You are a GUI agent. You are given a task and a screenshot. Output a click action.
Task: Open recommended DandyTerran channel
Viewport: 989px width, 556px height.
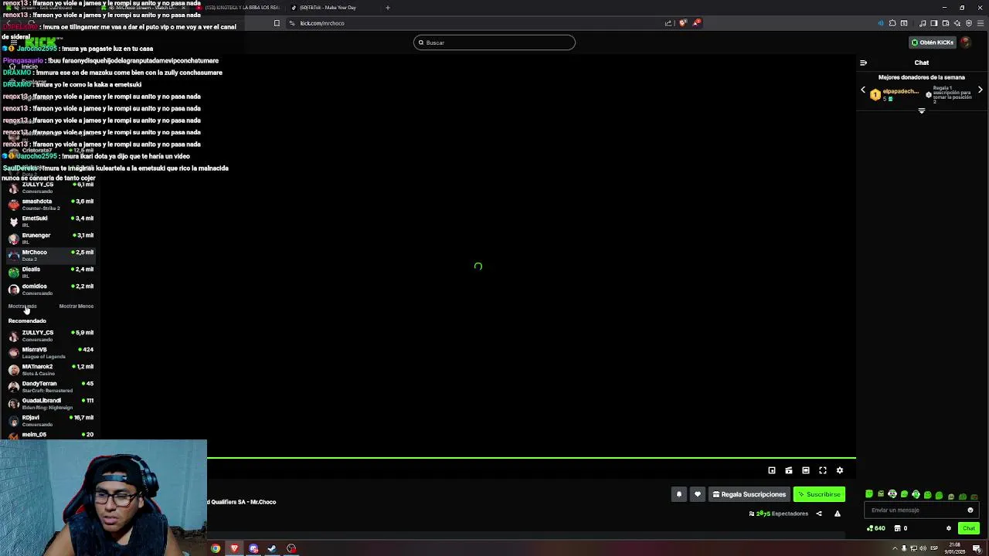(x=50, y=386)
